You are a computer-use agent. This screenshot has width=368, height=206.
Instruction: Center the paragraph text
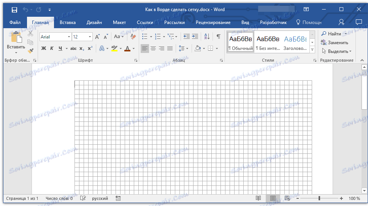pyautogui.click(x=153, y=48)
